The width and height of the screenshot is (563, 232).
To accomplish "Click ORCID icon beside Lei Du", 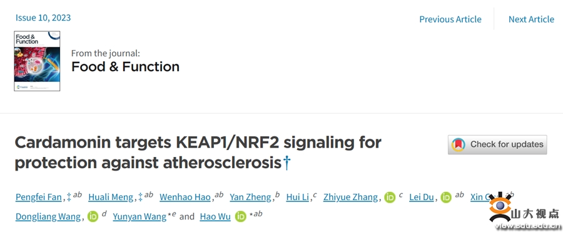I will tap(446, 197).
